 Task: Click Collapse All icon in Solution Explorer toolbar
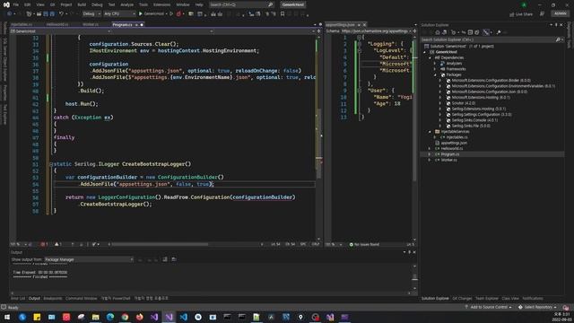pyautogui.click(x=470, y=32)
